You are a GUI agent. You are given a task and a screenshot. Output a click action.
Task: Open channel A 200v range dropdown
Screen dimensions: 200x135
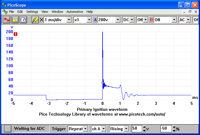coord(117,20)
